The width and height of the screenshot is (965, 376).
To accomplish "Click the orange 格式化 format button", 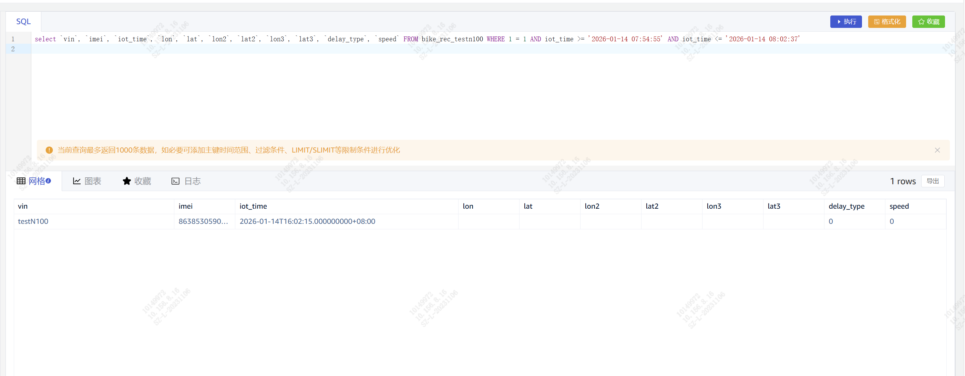I will pos(887,22).
